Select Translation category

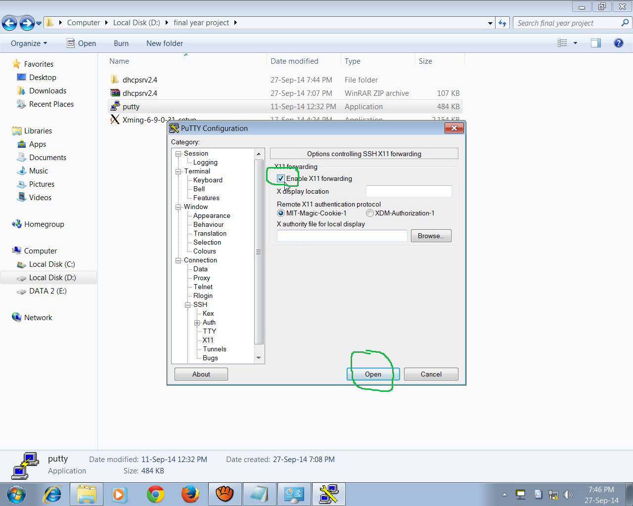(x=210, y=233)
